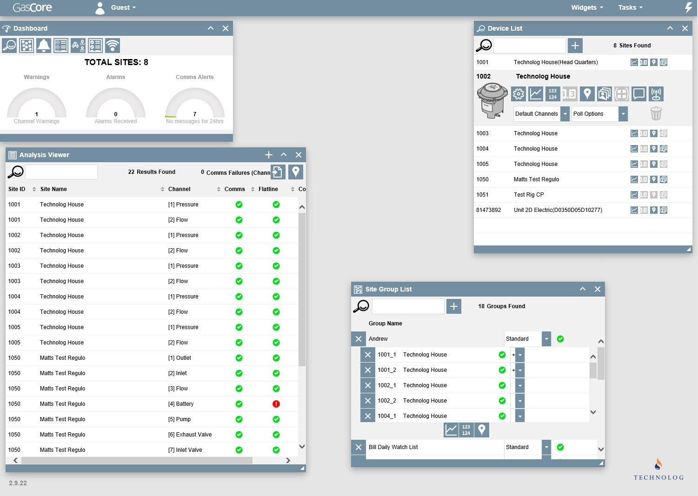
Task: Click the magnifier search icon in Analysis Viewer
Action: [x=15, y=172]
